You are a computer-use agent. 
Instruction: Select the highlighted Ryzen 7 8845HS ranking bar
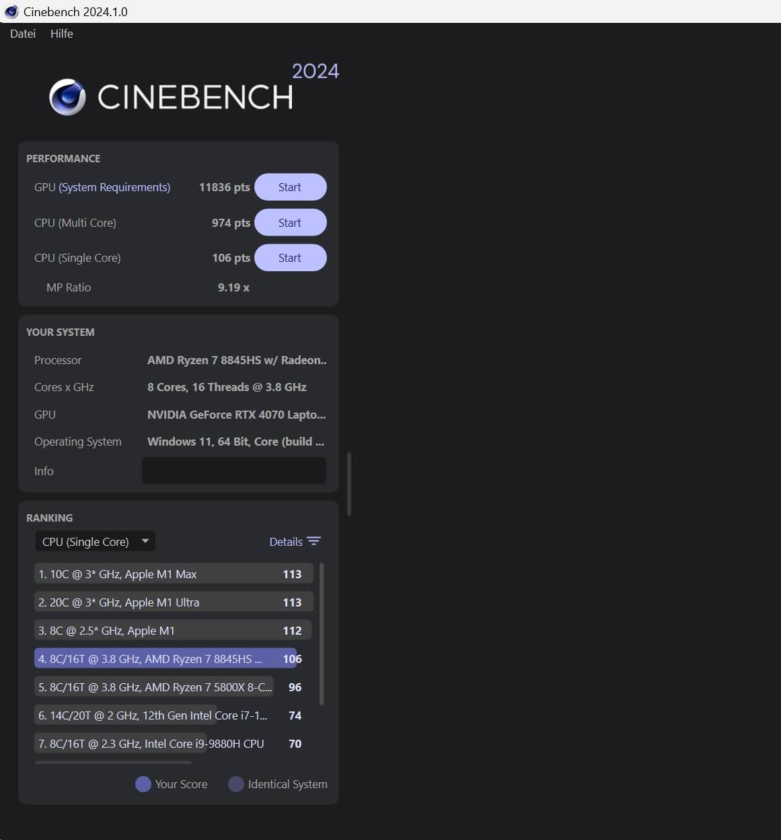165,659
